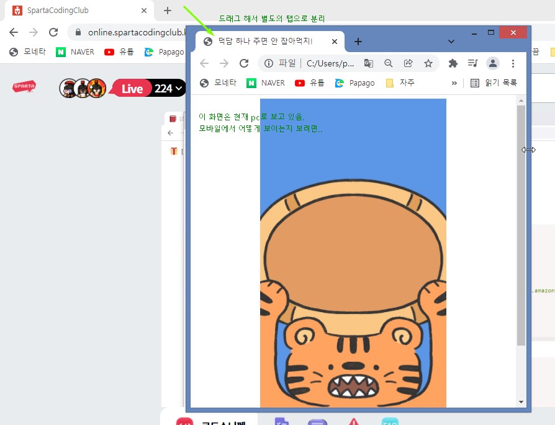The height and width of the screenshot is (425, 555).
Task: Click translate page icon in address bar
Action: [x=369, y=63]
